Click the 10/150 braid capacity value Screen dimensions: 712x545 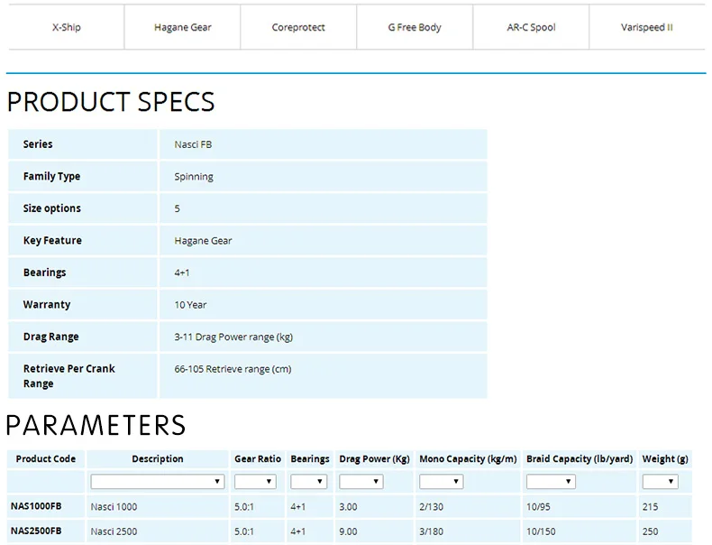541,531
